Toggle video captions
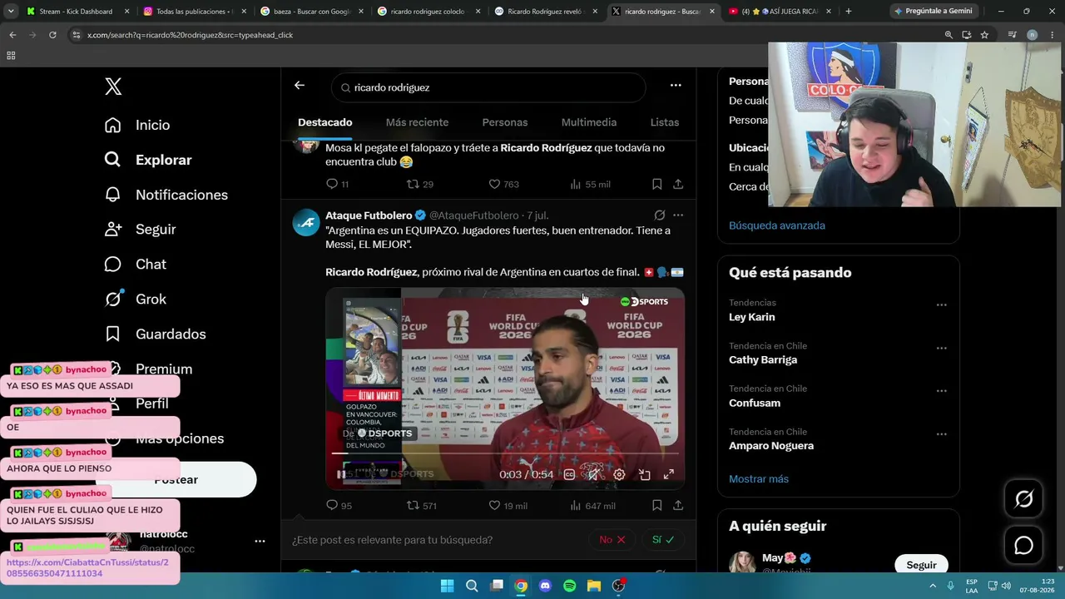 [569, 474]
